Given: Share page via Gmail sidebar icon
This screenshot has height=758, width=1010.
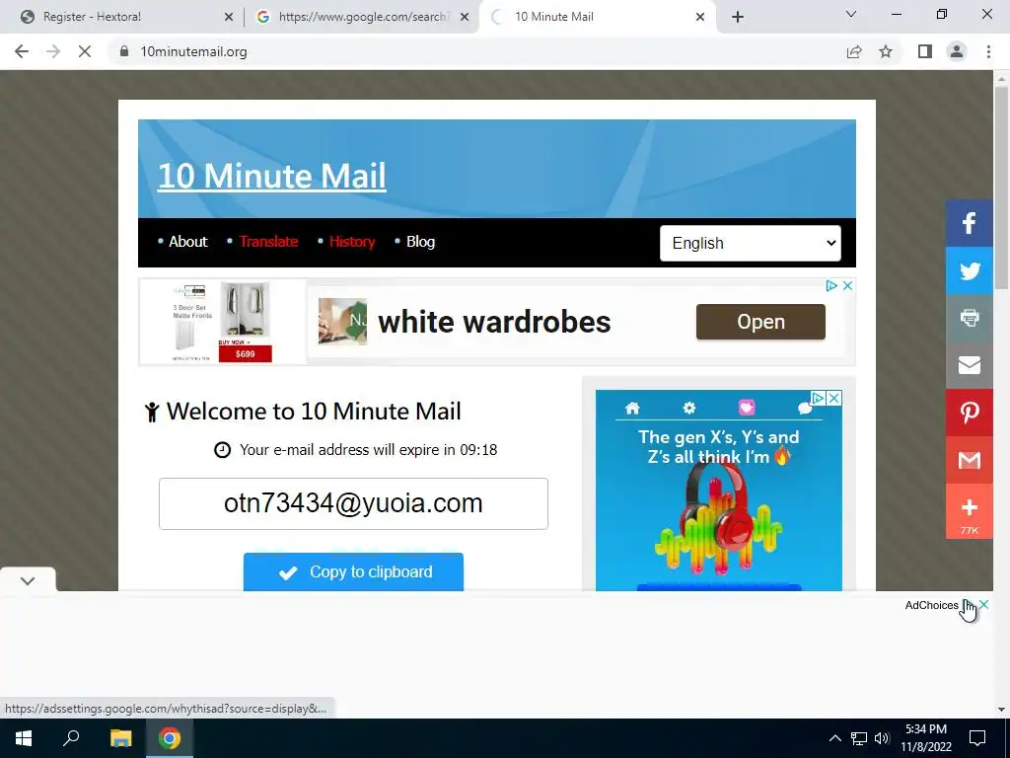Looking at the screenshot, I should pos(969,460).
